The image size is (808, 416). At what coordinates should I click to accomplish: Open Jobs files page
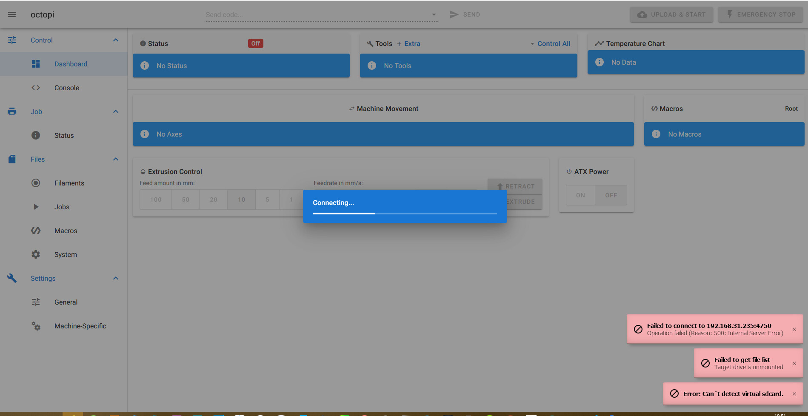pos(64,207)
